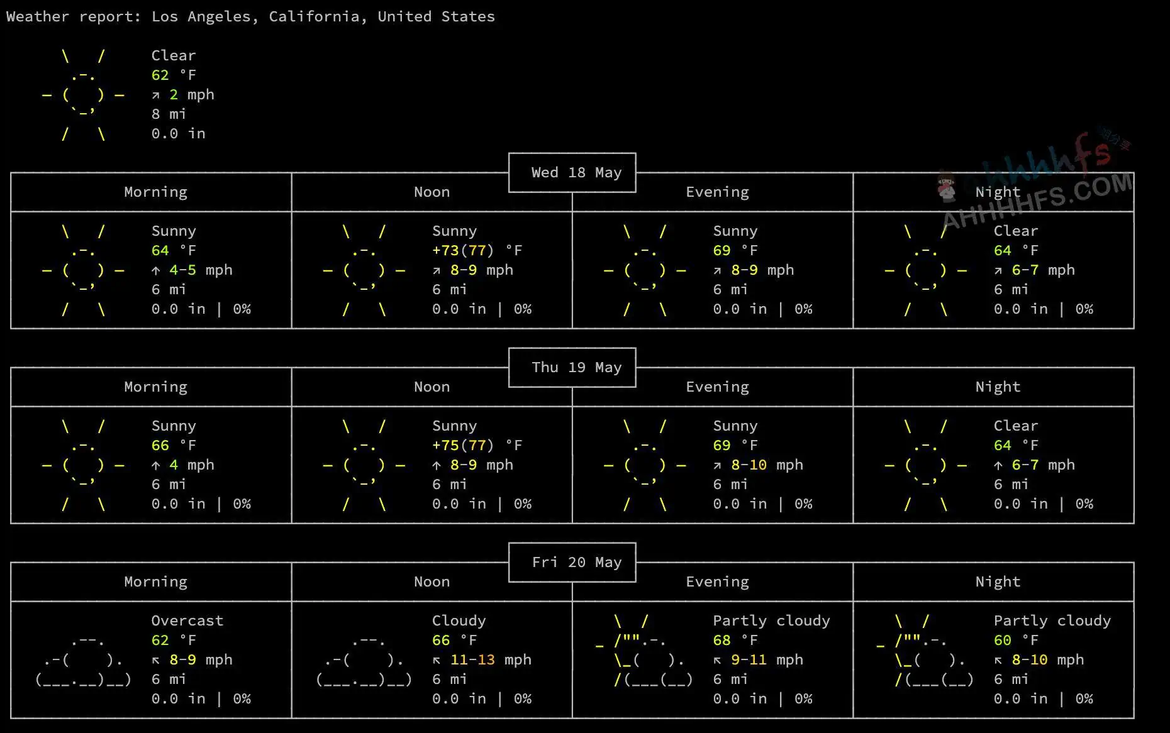Click the current conditions sun icon at top

pyautogui.click(x=83, y=95)
